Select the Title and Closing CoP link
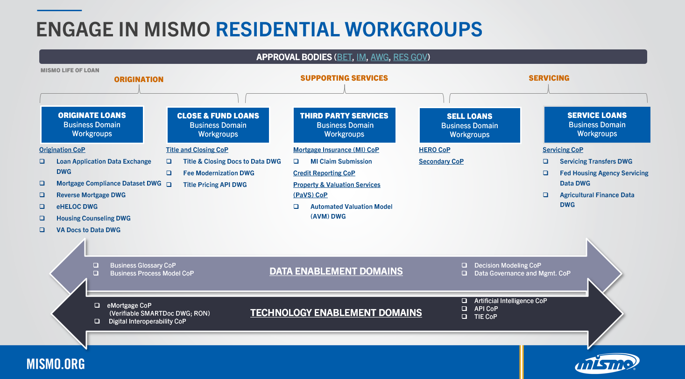 click(197, 150)
